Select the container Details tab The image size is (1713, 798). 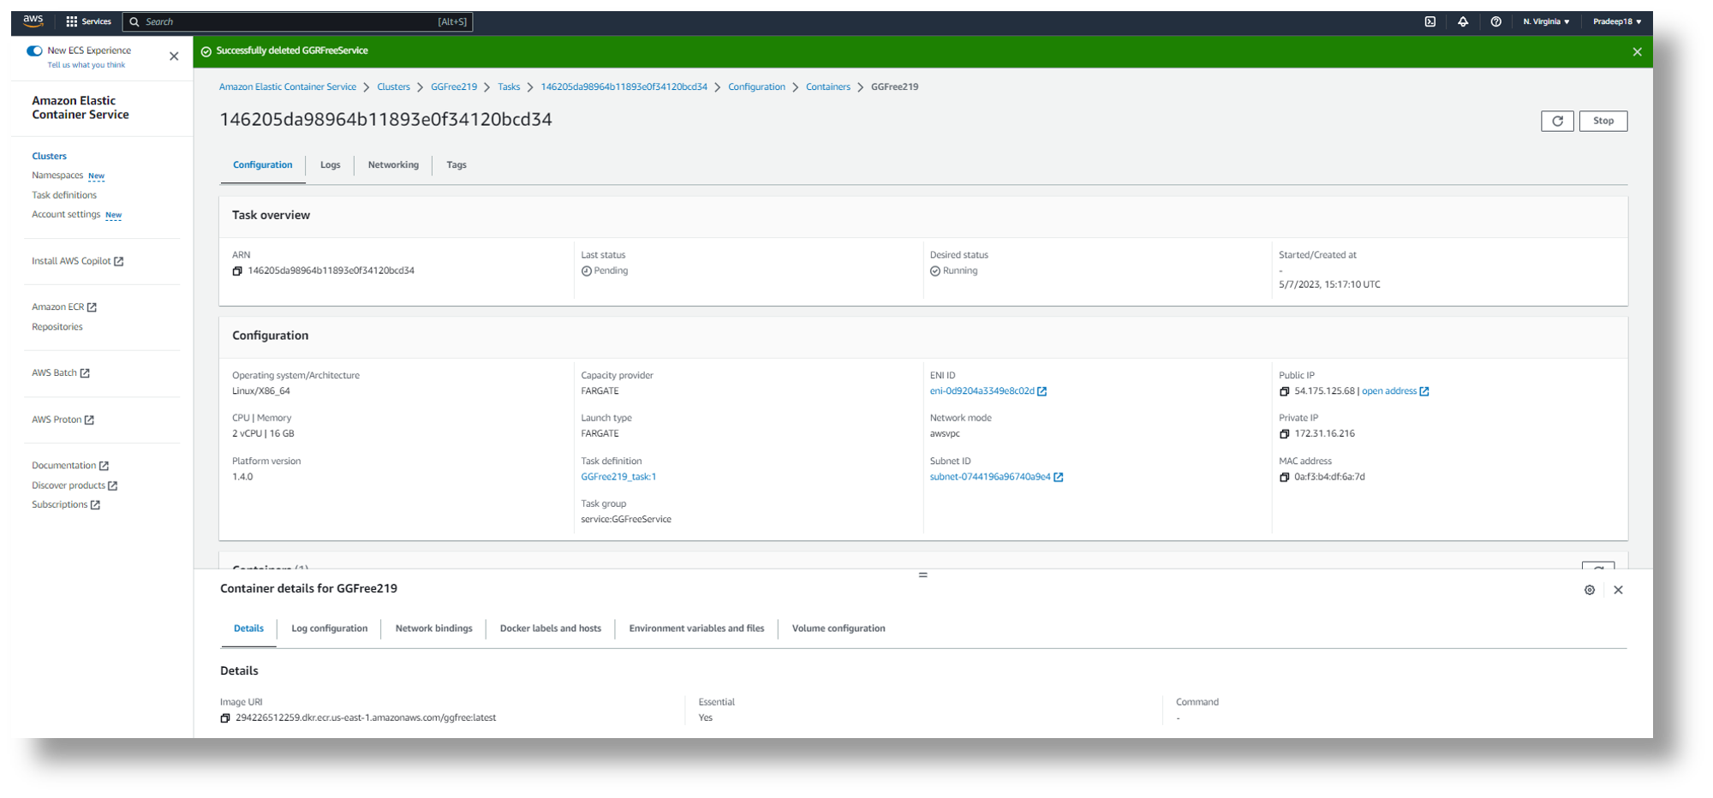tap(248, 628)
